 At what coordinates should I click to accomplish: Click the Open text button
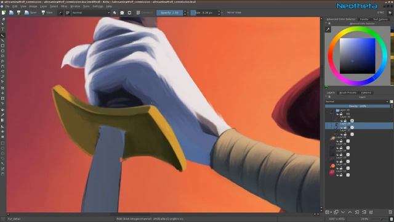(x=31, y=12)
